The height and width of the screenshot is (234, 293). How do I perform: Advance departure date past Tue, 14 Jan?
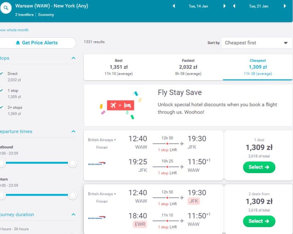pyautogui.click(x=225, y=6)
